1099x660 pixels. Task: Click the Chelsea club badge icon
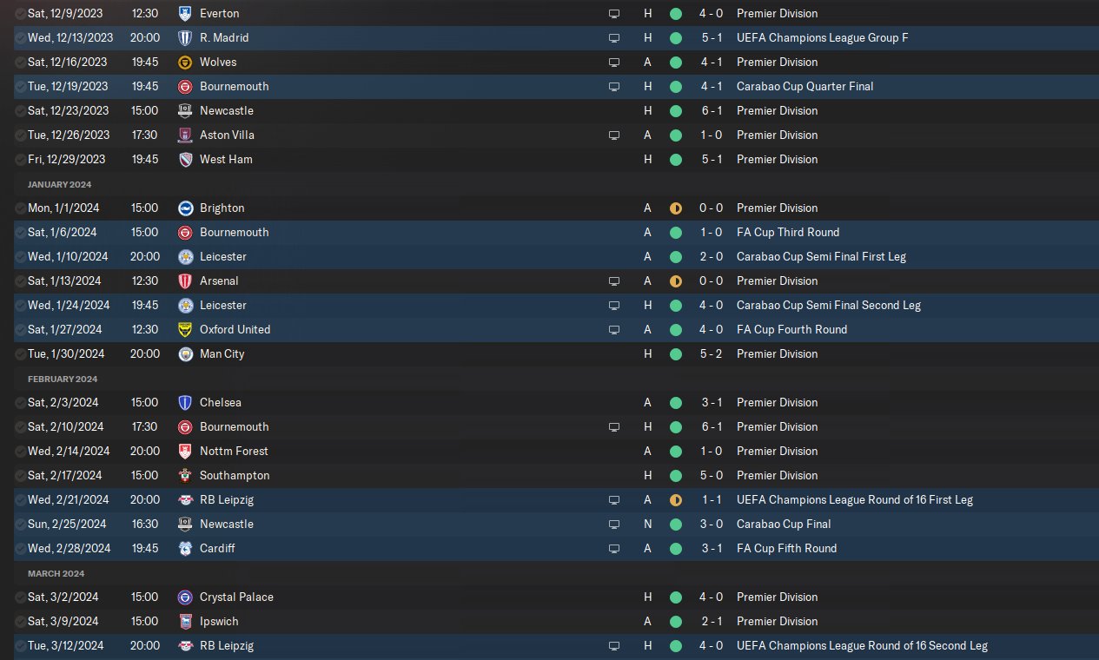point(184,402)
